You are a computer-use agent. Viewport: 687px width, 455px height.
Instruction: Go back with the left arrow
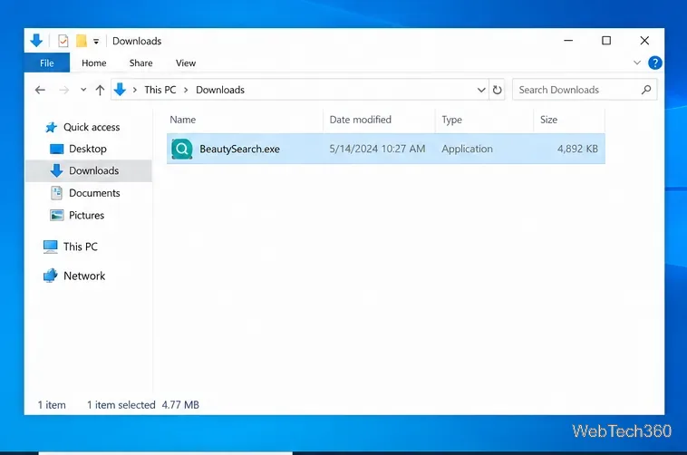coord(40,90)
